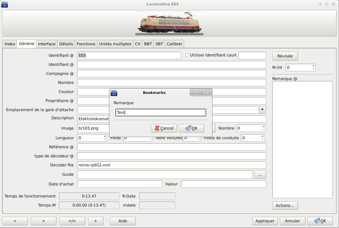The width and height of the screenshot is (339, 228).
Task: Decrease the Poste de conduite value
Action: (263, 140)
